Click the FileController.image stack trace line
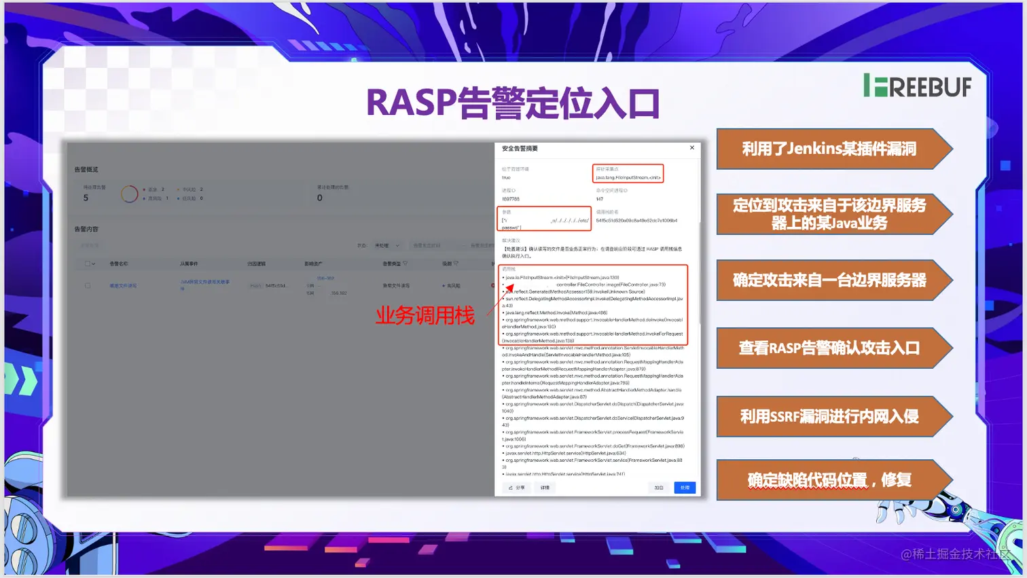Screen dimensions: 1027x578 tap(585, 285)
